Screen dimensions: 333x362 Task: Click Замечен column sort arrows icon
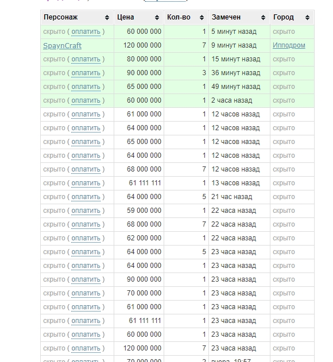click(x=263, y=18)
